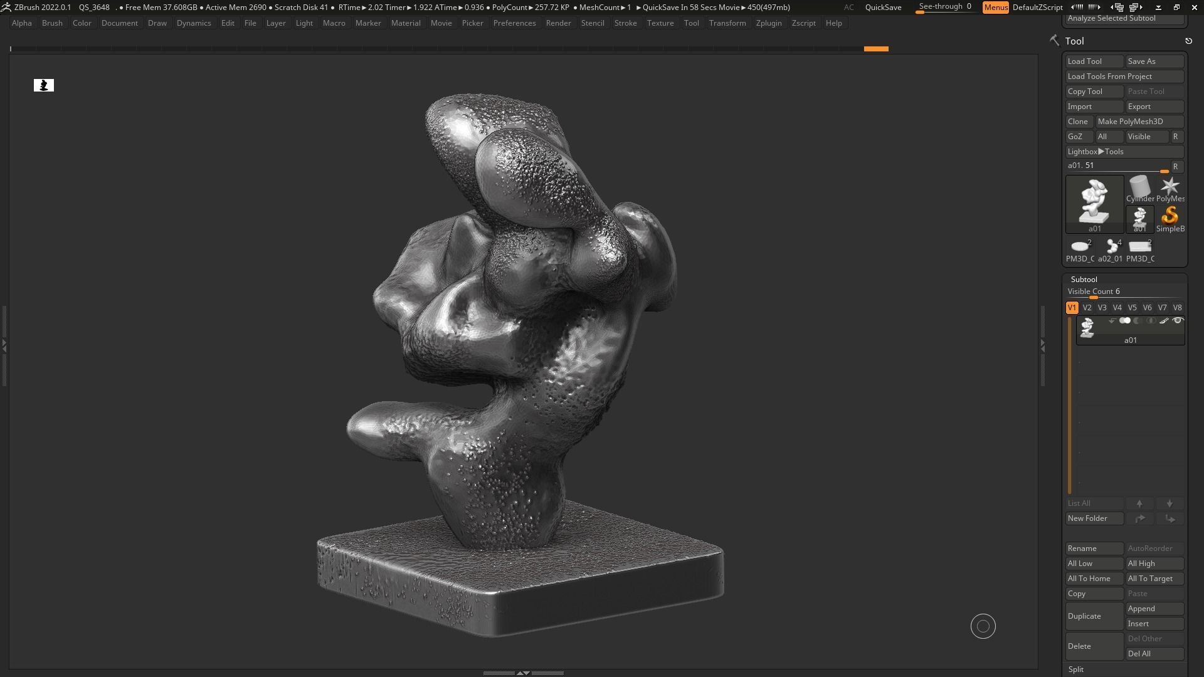
Task: Activate visibility set V2
Action: pyautogui.click(x=1087, y=308)
